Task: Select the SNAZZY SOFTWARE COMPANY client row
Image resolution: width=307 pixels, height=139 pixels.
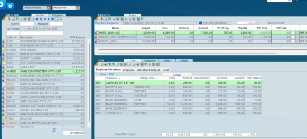Action: (x=43, y=106)
